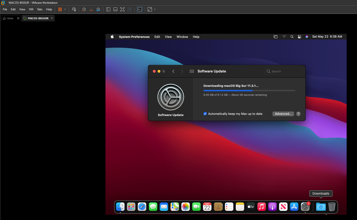The height and width of the screenshot is (220, 357).
Task: Click the Advanced... button
Action: click(283, 114)
